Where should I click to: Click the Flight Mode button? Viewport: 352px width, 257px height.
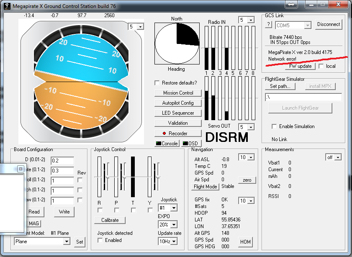point(205,187)
